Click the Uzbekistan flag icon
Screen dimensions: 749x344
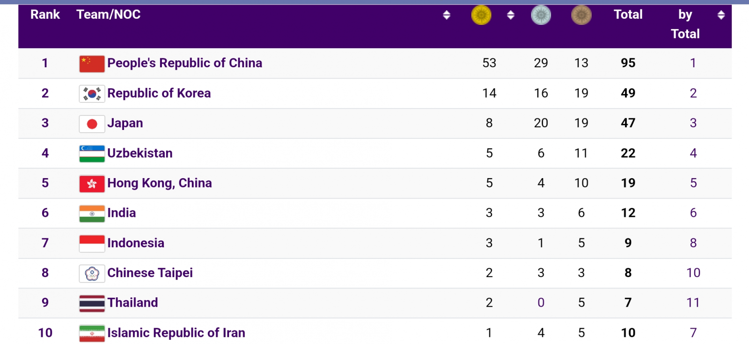pos(92,153)
